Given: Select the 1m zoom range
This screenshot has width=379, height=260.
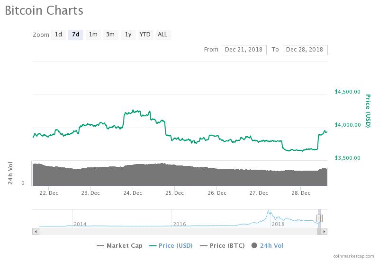Looking at the screenshot, I should pyautogui.click(x=93, y=35).
